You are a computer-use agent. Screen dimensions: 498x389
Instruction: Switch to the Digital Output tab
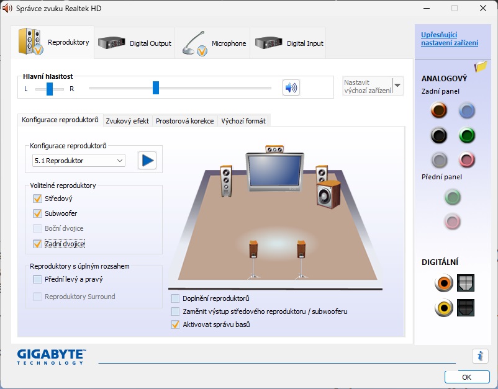[x=135, y=43]
